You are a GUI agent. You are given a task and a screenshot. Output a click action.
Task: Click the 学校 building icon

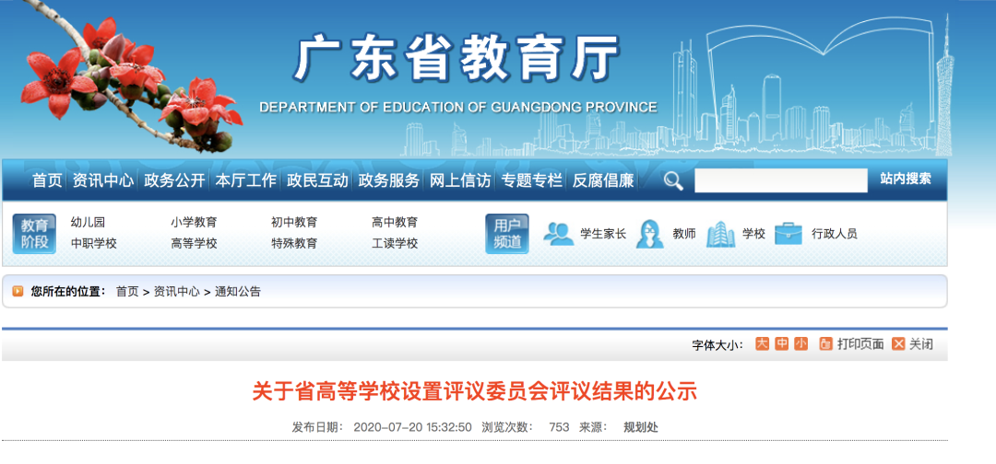tap(720, 233)
